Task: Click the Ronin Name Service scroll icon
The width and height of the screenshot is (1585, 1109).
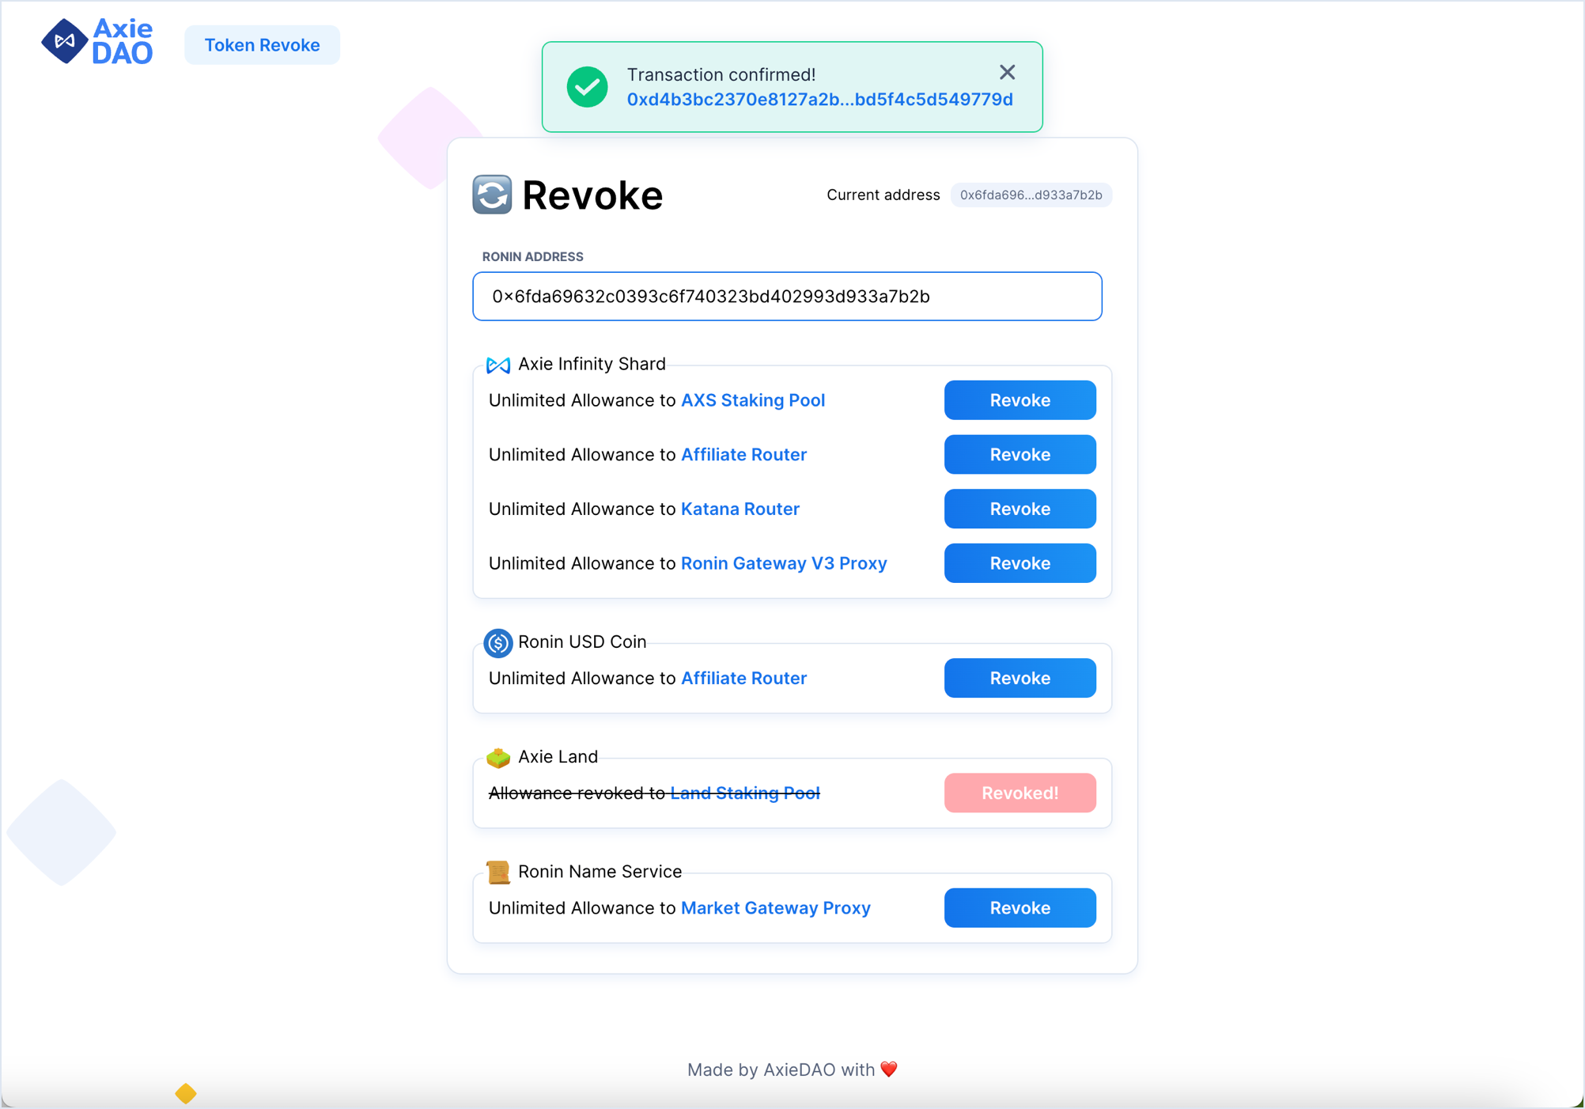Action: [x=497, y=872]
